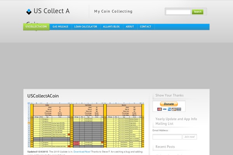
Task: Click the Yearly Update and App Info heading
Action: (x=176, y=121)
